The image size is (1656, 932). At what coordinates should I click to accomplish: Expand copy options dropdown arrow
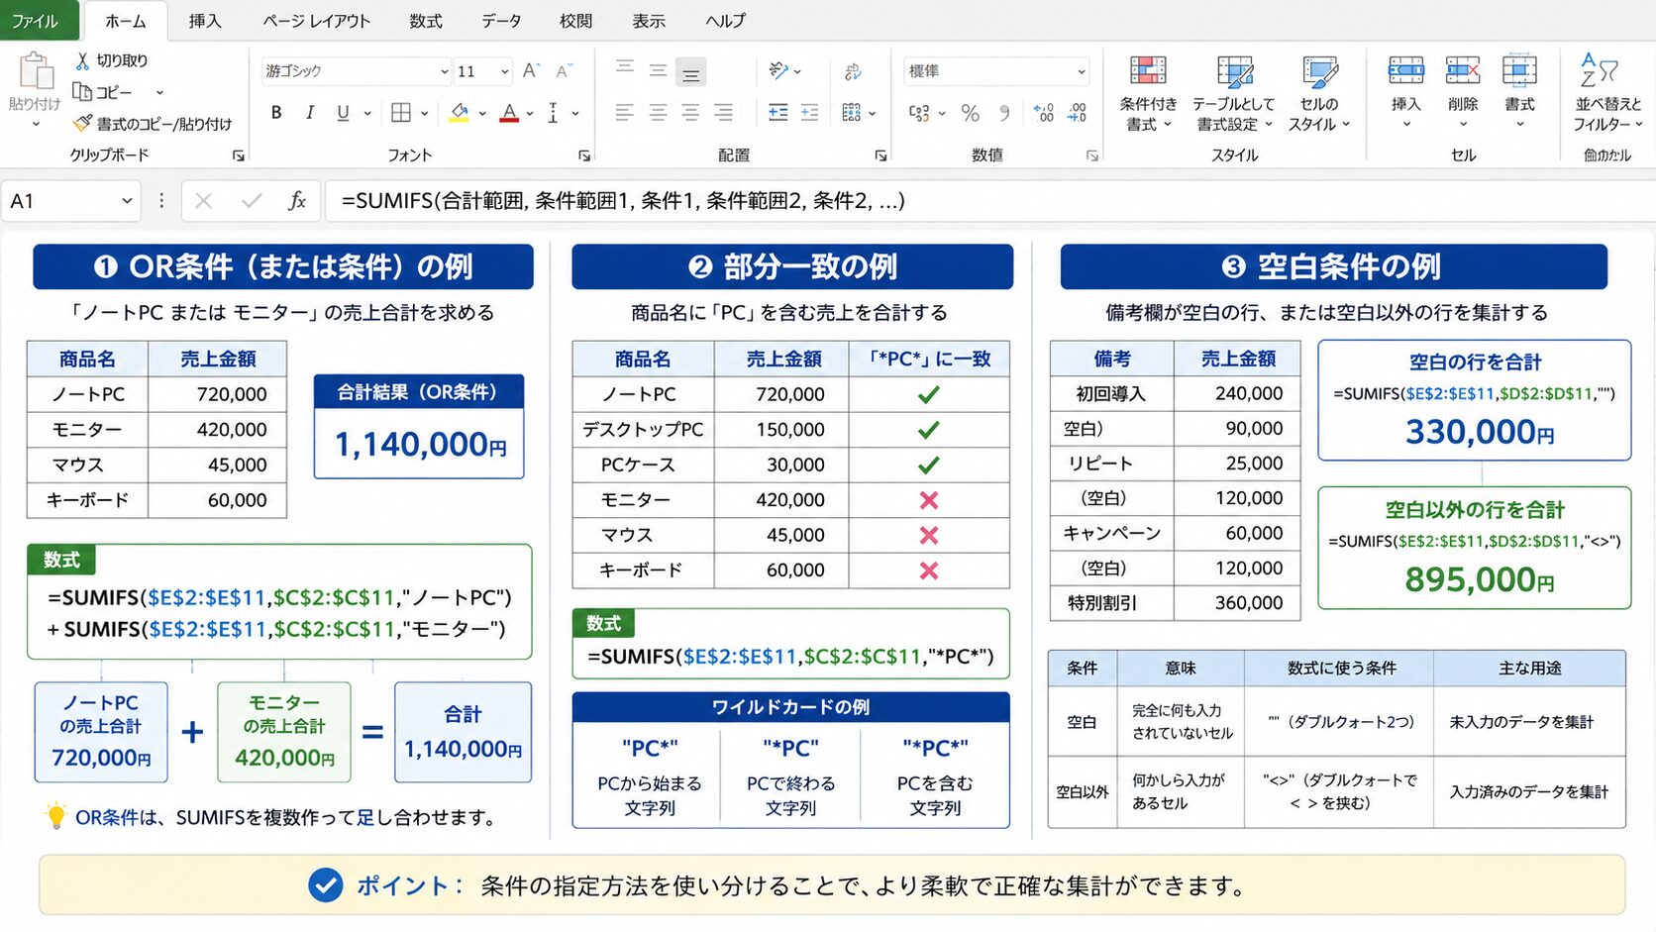coord(159,92)
